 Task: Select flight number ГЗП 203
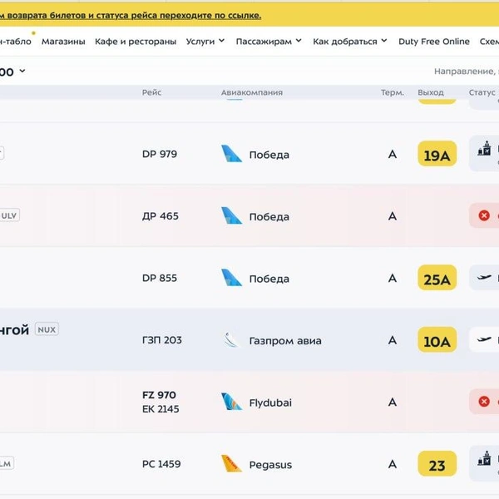pos(162,340)
